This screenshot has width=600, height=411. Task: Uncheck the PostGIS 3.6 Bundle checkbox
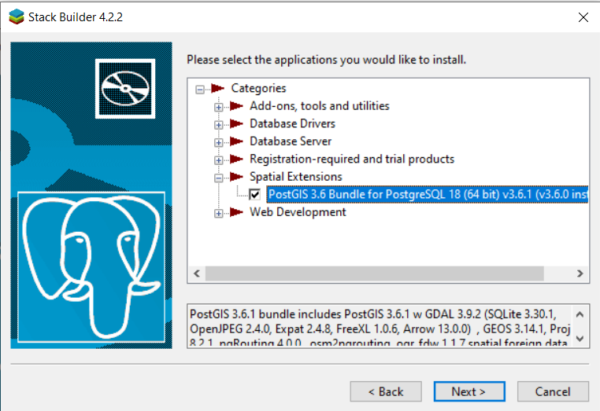pyautogui.click(x=255, y=194)
